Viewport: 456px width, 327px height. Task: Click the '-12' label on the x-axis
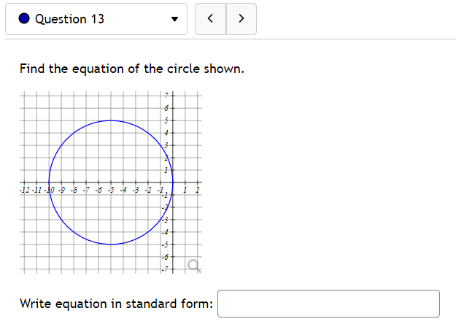25,190
